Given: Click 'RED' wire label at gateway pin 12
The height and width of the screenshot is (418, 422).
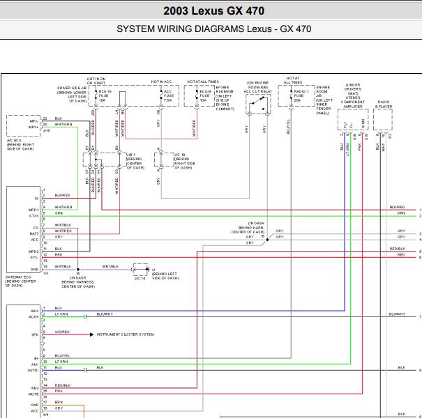Looking at the screenshot, I should tap(59, 254).
